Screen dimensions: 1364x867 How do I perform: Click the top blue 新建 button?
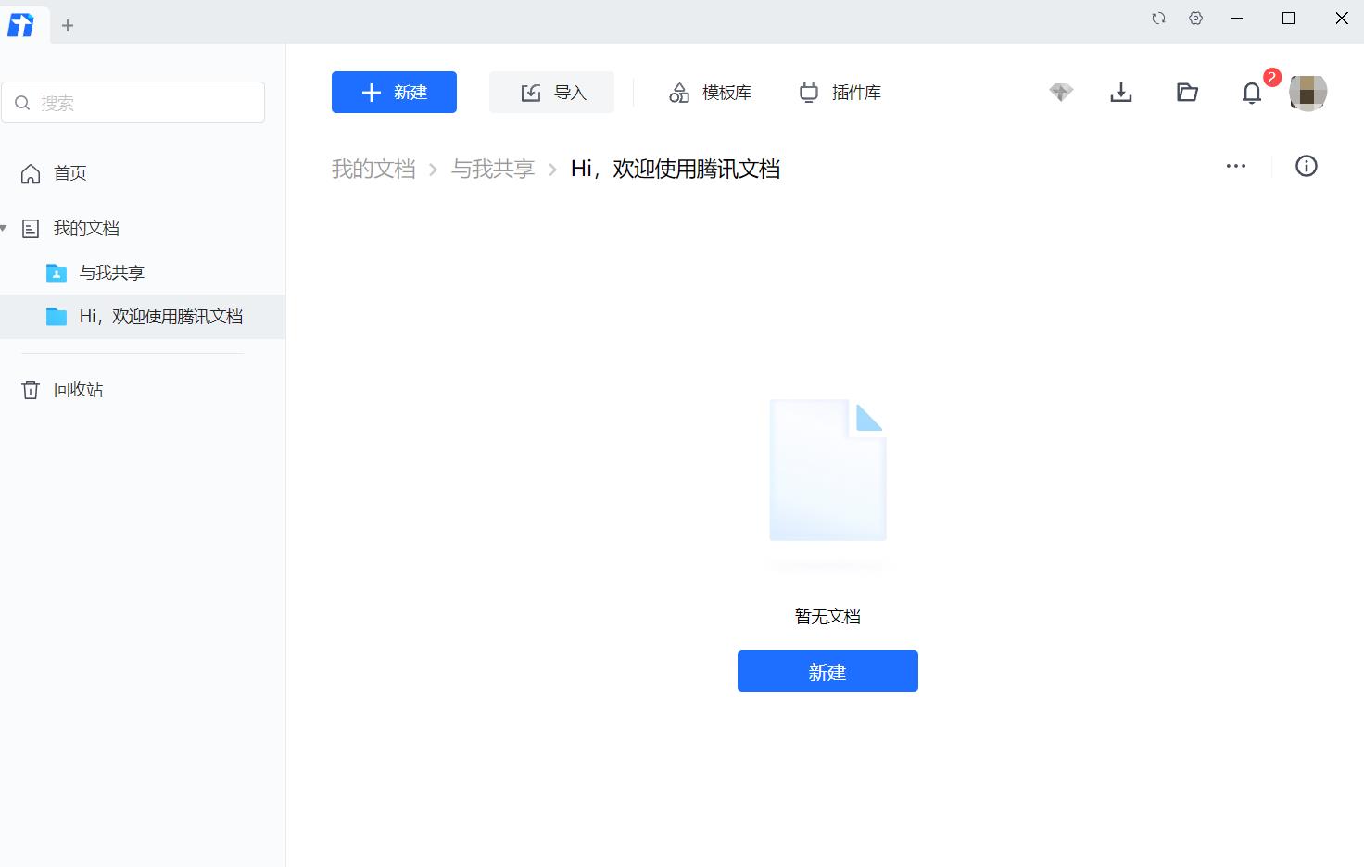click(x=394, y=93)
